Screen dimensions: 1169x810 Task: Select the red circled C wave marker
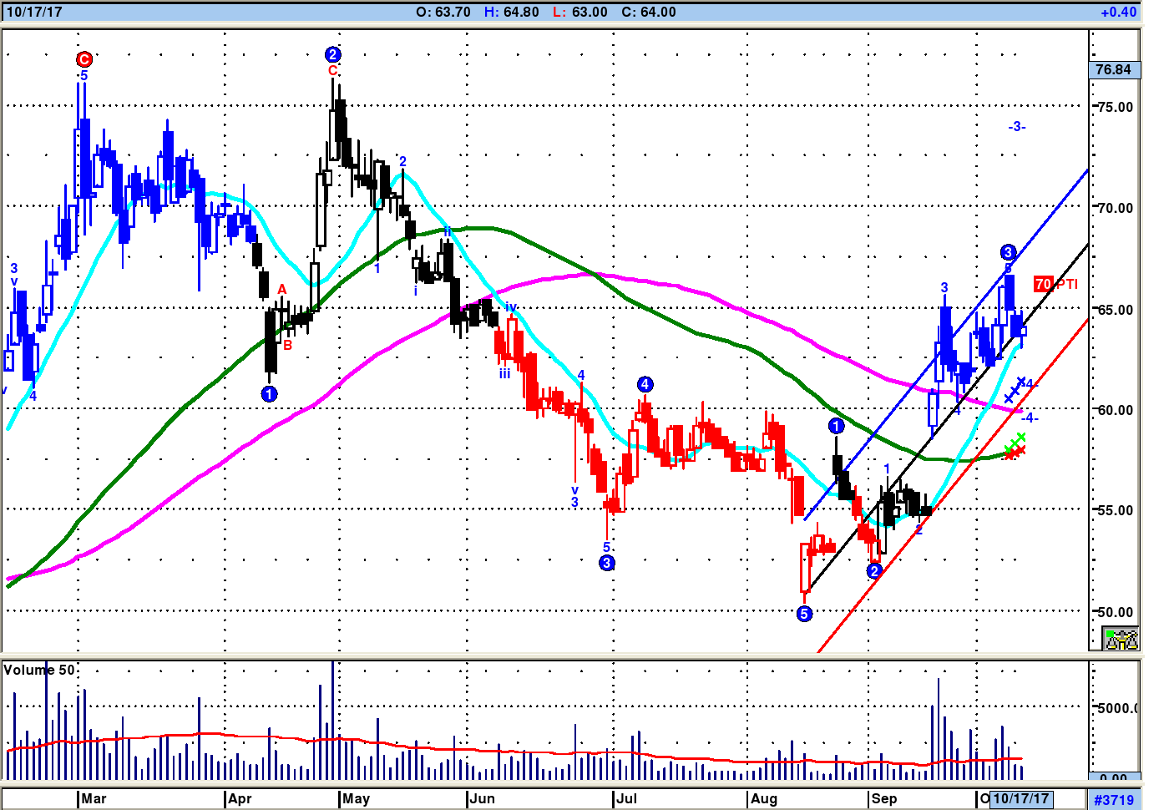83,59
